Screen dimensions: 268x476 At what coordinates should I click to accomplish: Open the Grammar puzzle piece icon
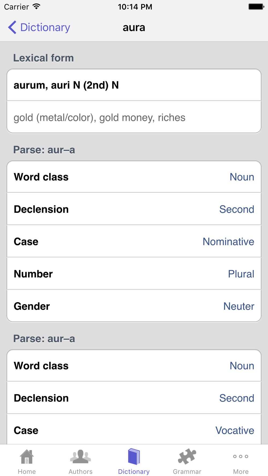tap(187, 457)
